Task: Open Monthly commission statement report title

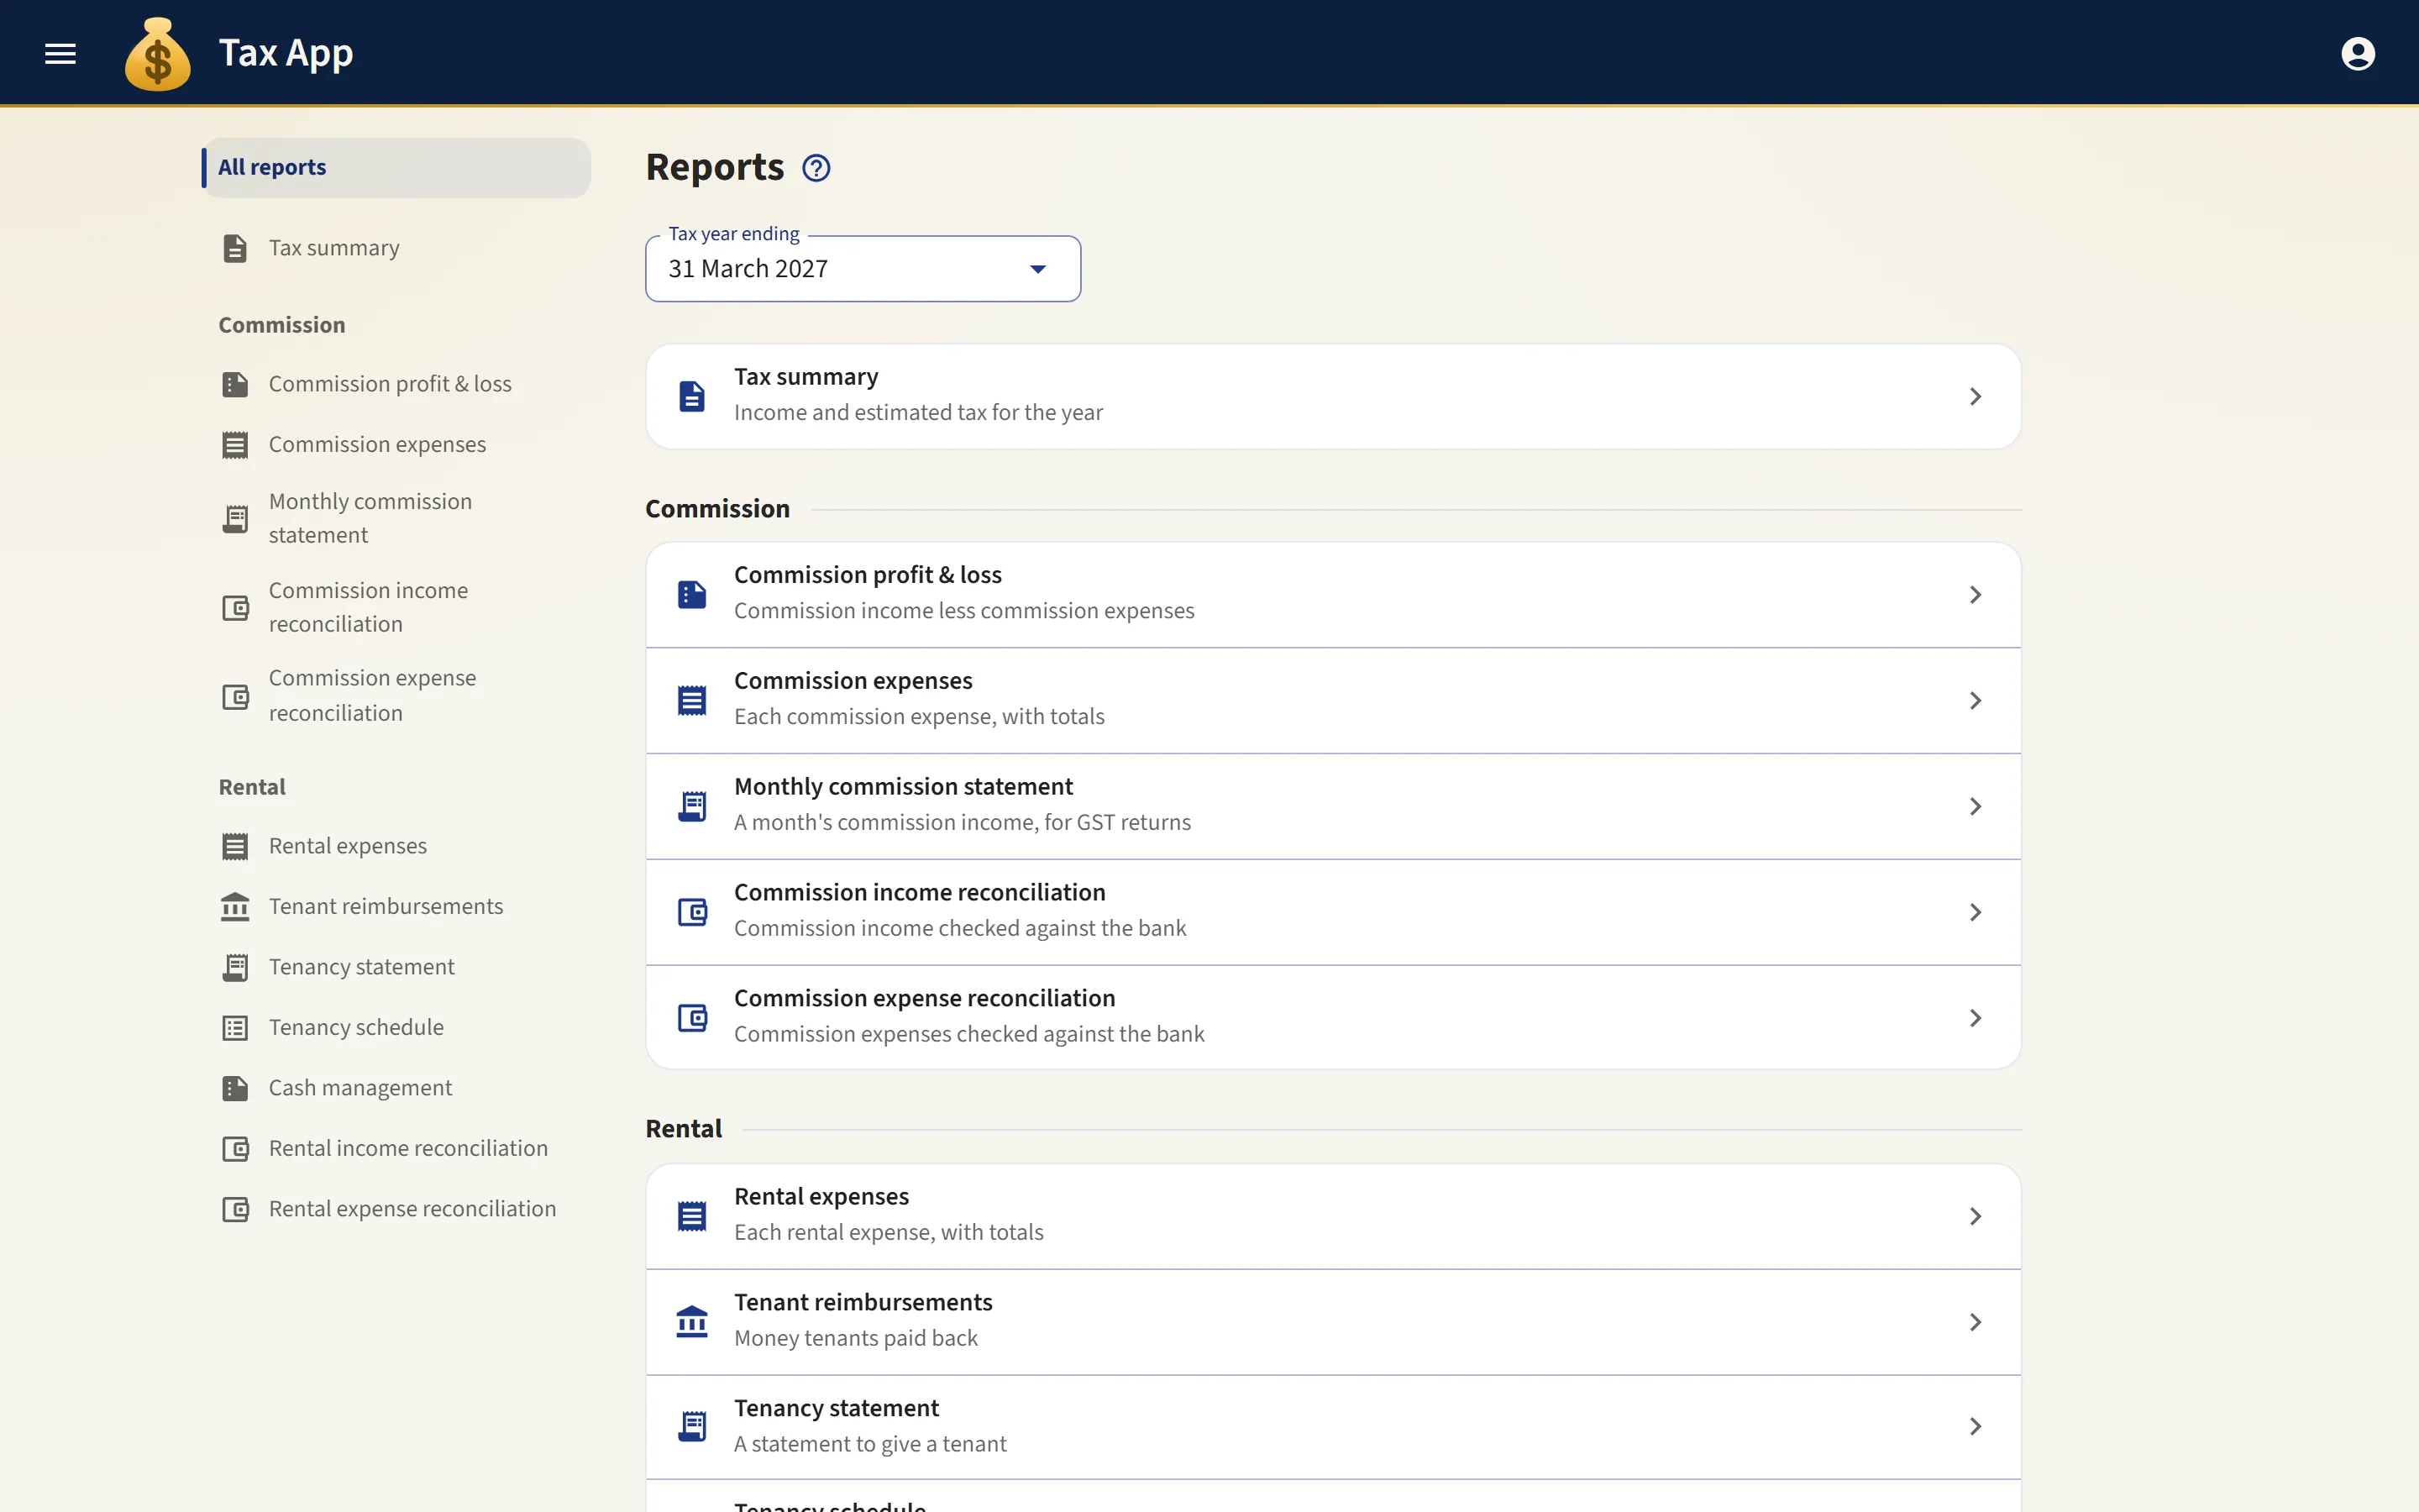Action: coord(904,787)
